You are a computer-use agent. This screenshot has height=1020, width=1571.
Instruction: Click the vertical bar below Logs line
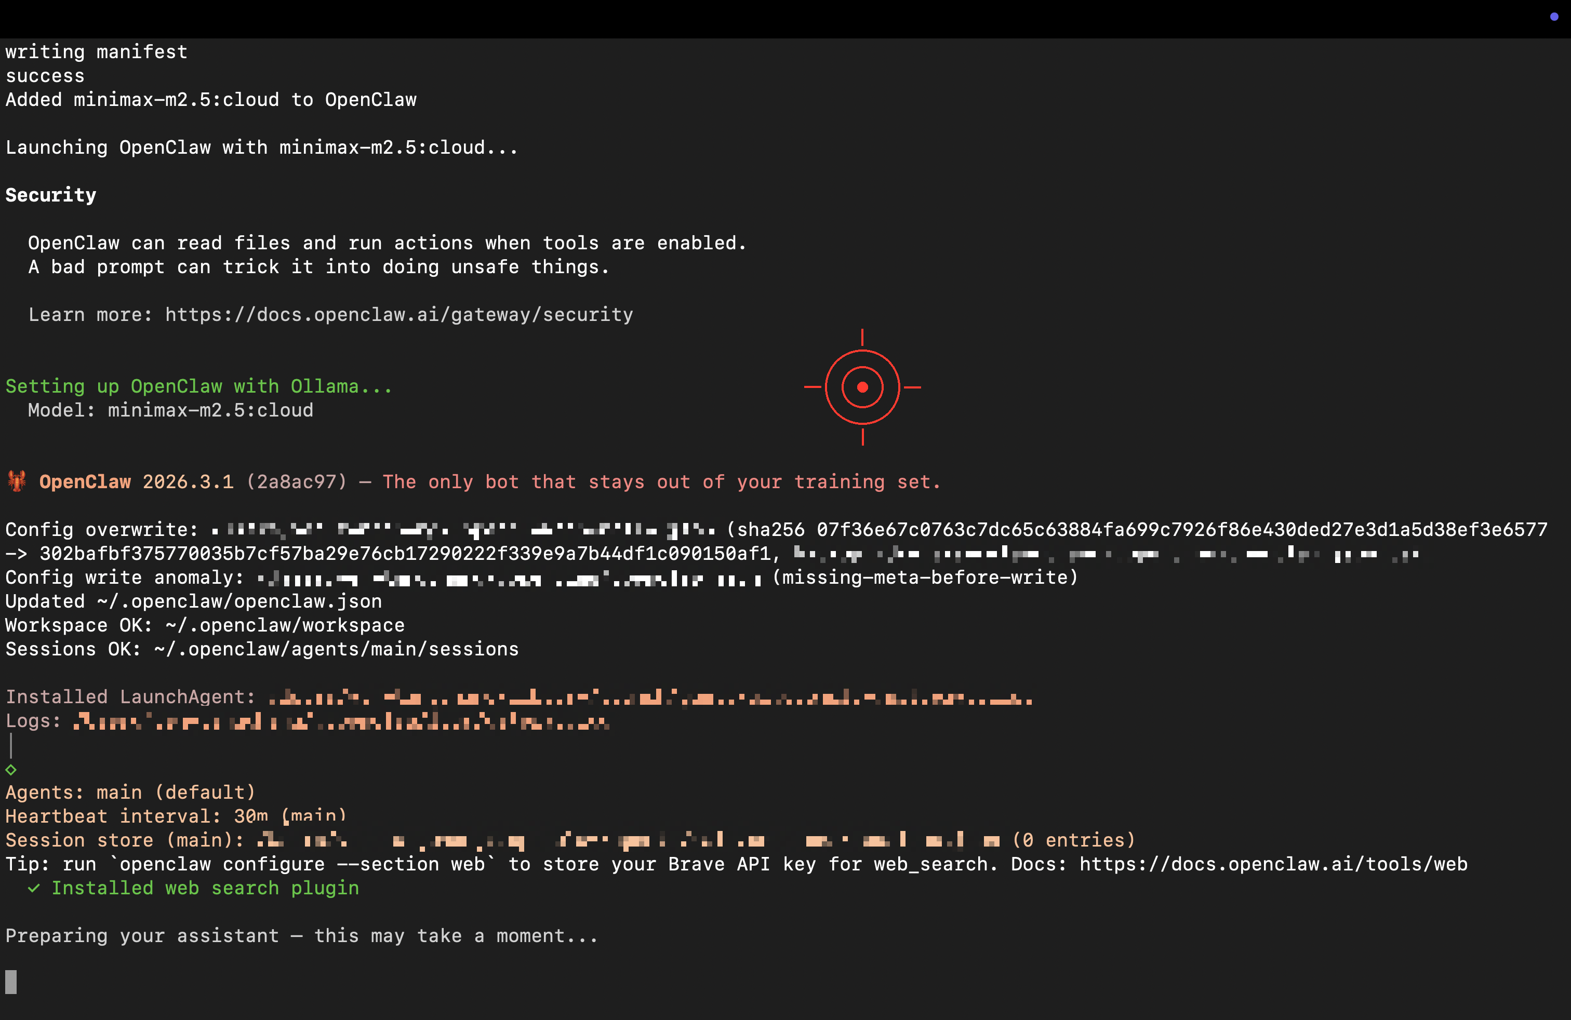10,746
